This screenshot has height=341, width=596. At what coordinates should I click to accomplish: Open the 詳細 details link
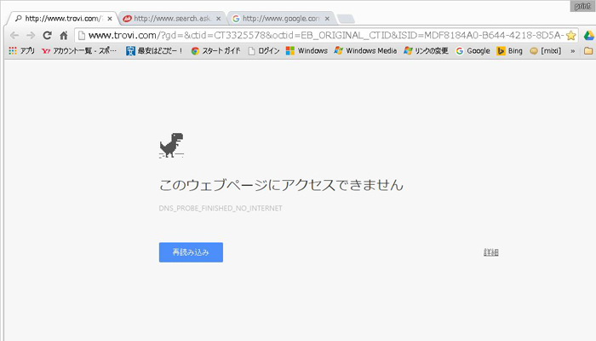(490, 252)
